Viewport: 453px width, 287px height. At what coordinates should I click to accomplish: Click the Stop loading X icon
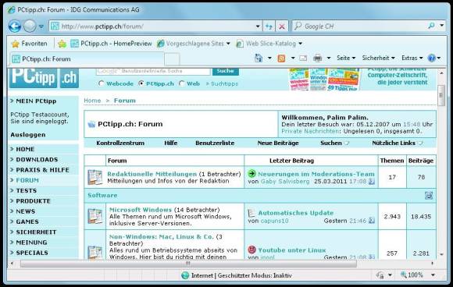282,27
